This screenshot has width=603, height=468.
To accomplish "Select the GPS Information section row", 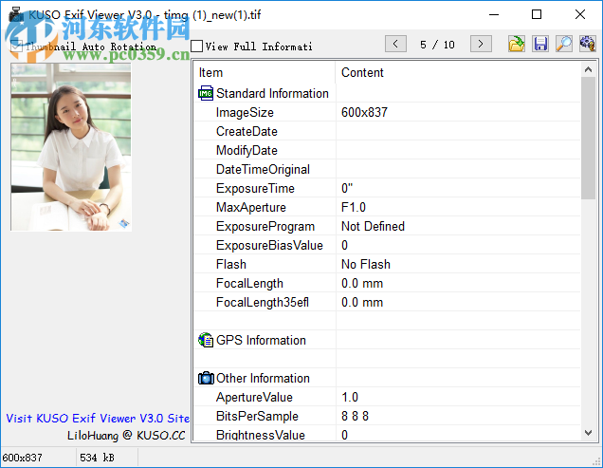I will coord(387,340).
